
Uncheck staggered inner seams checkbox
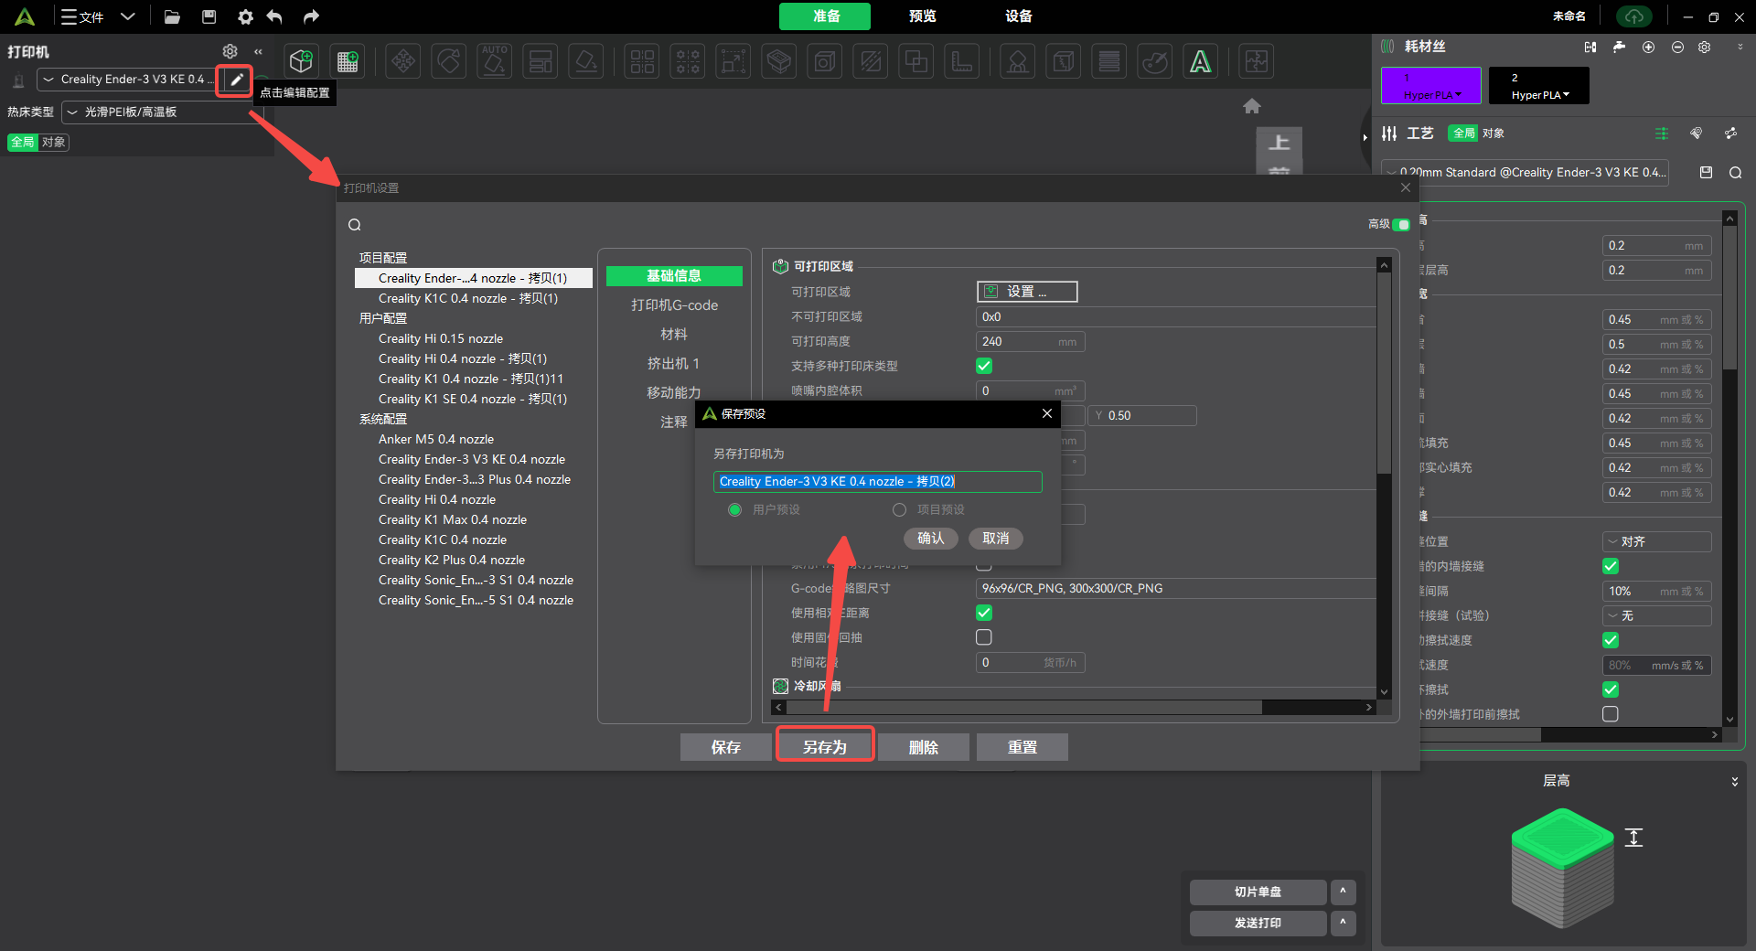(x=1611, y=566)
